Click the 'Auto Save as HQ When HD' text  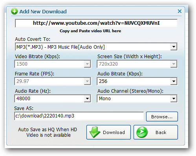[48, 130]
